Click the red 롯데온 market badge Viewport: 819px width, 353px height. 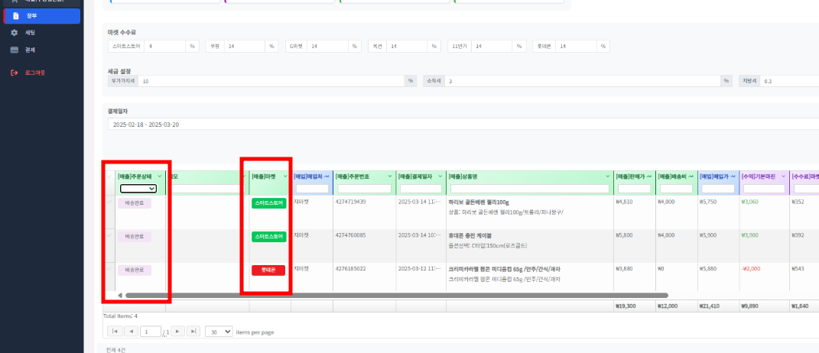click(x=268, y=270)
